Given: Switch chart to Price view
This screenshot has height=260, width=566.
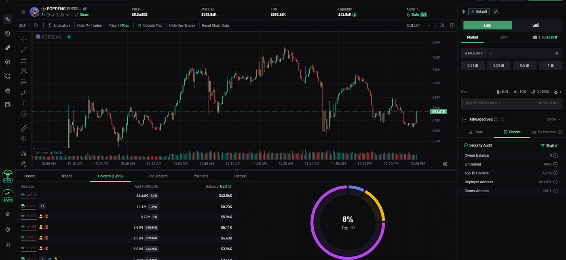Looking at the screenshot, I should point(112,25).
